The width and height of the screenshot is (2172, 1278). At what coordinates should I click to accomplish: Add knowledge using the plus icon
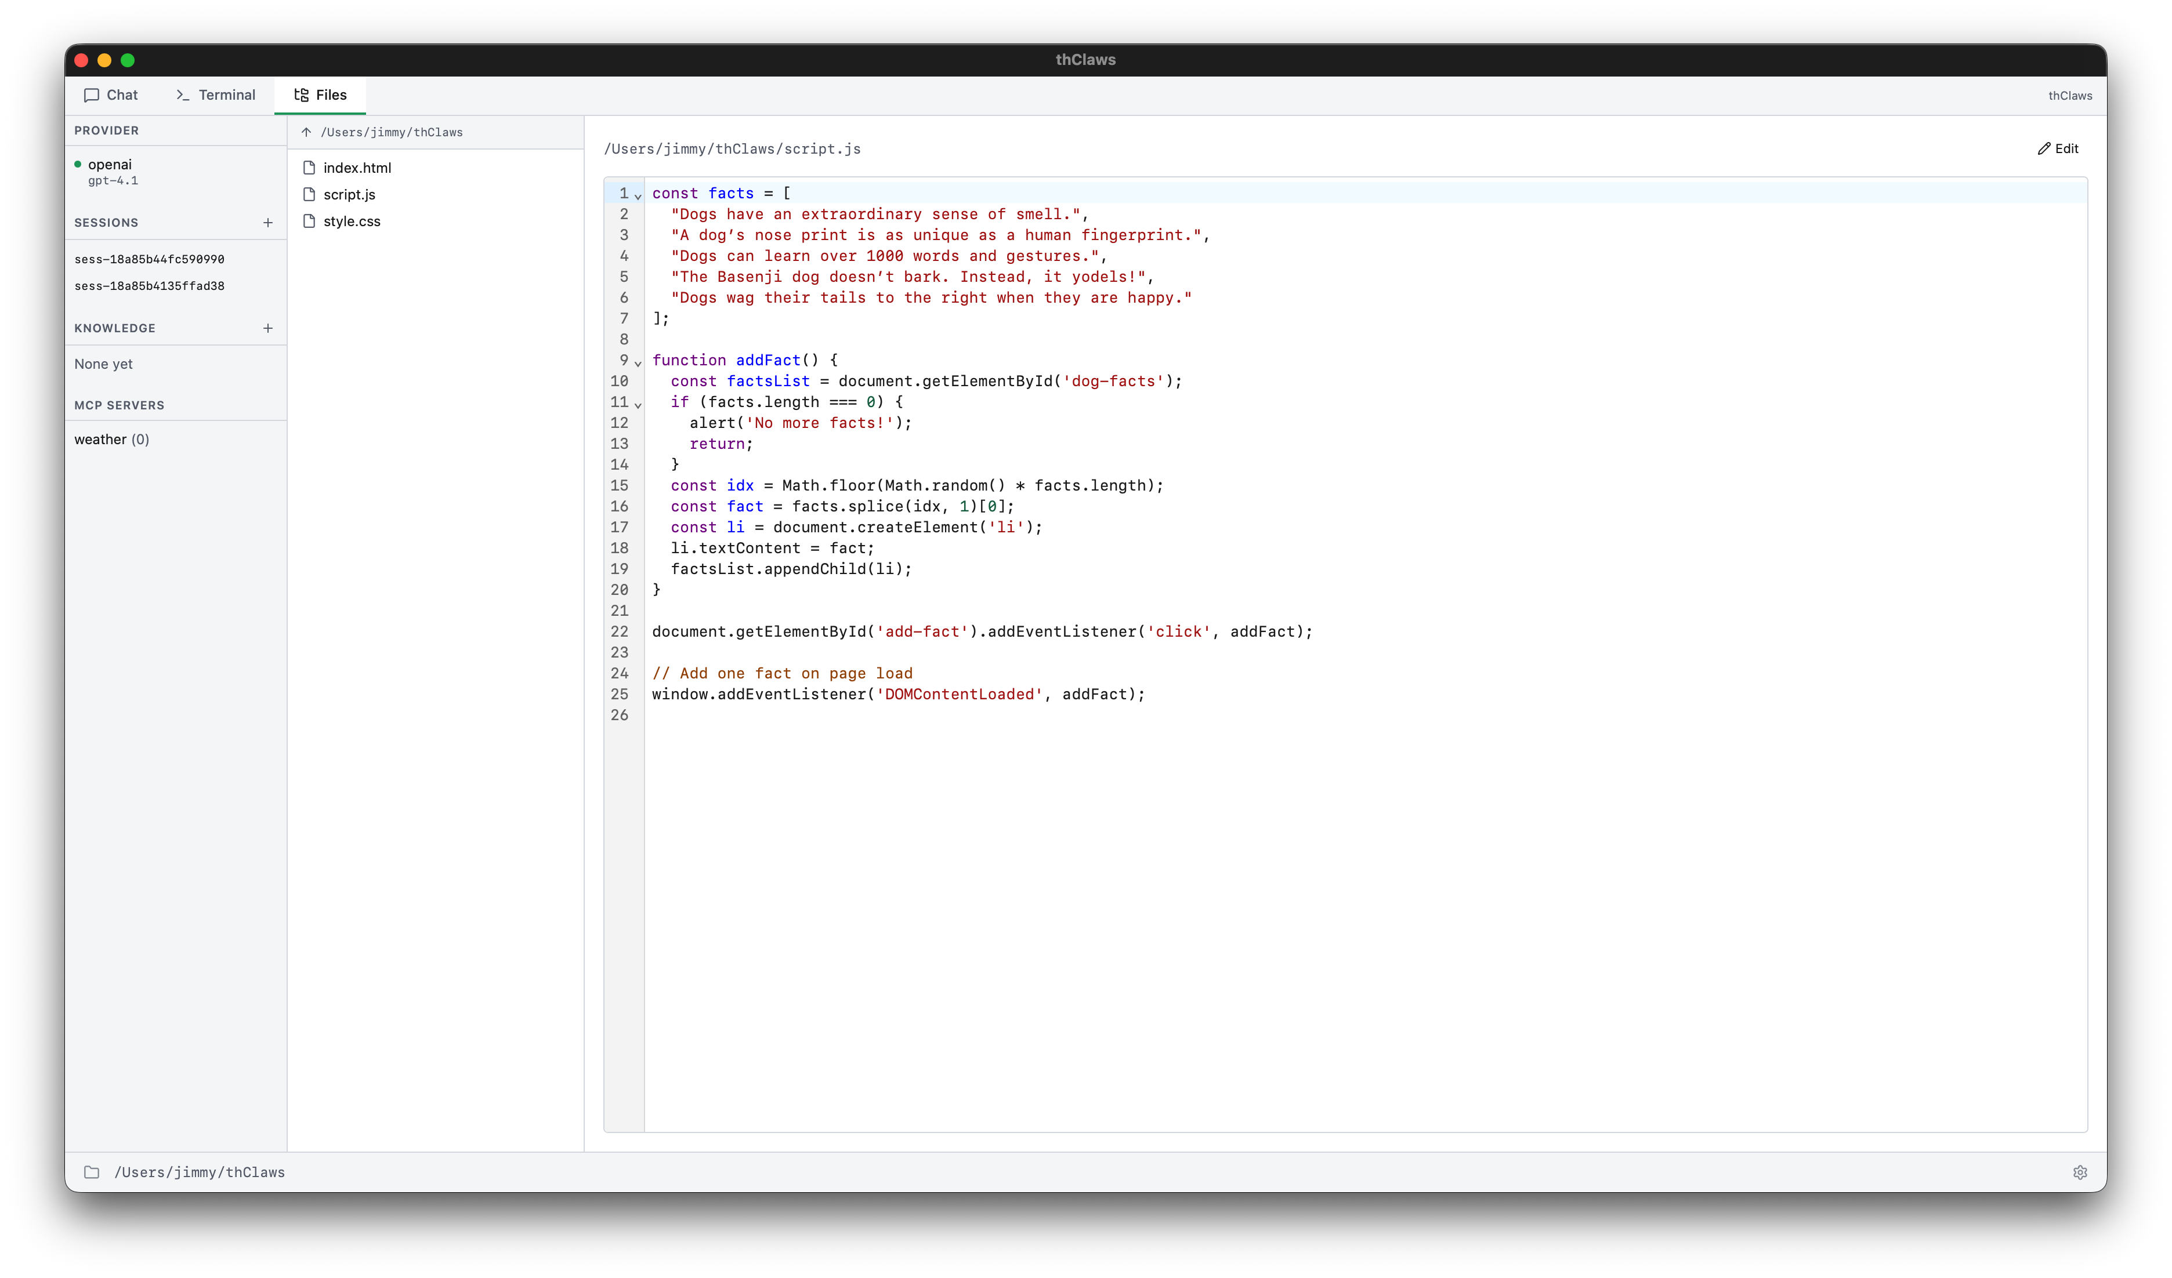coord(268,328)
